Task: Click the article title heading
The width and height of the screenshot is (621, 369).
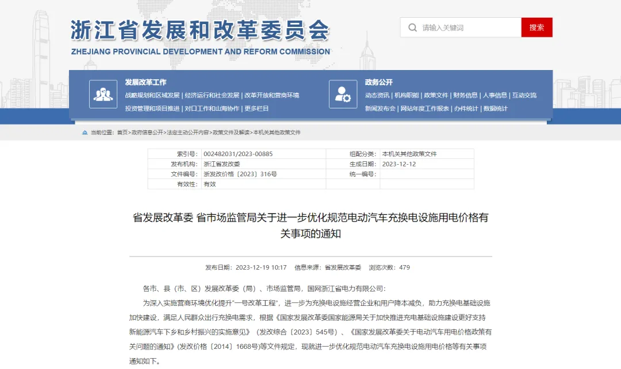Action: 310,225
